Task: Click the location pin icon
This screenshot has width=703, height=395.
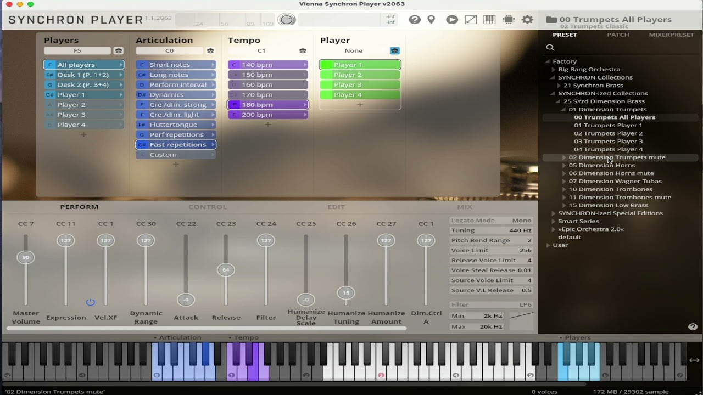Action: click(431, 20)
